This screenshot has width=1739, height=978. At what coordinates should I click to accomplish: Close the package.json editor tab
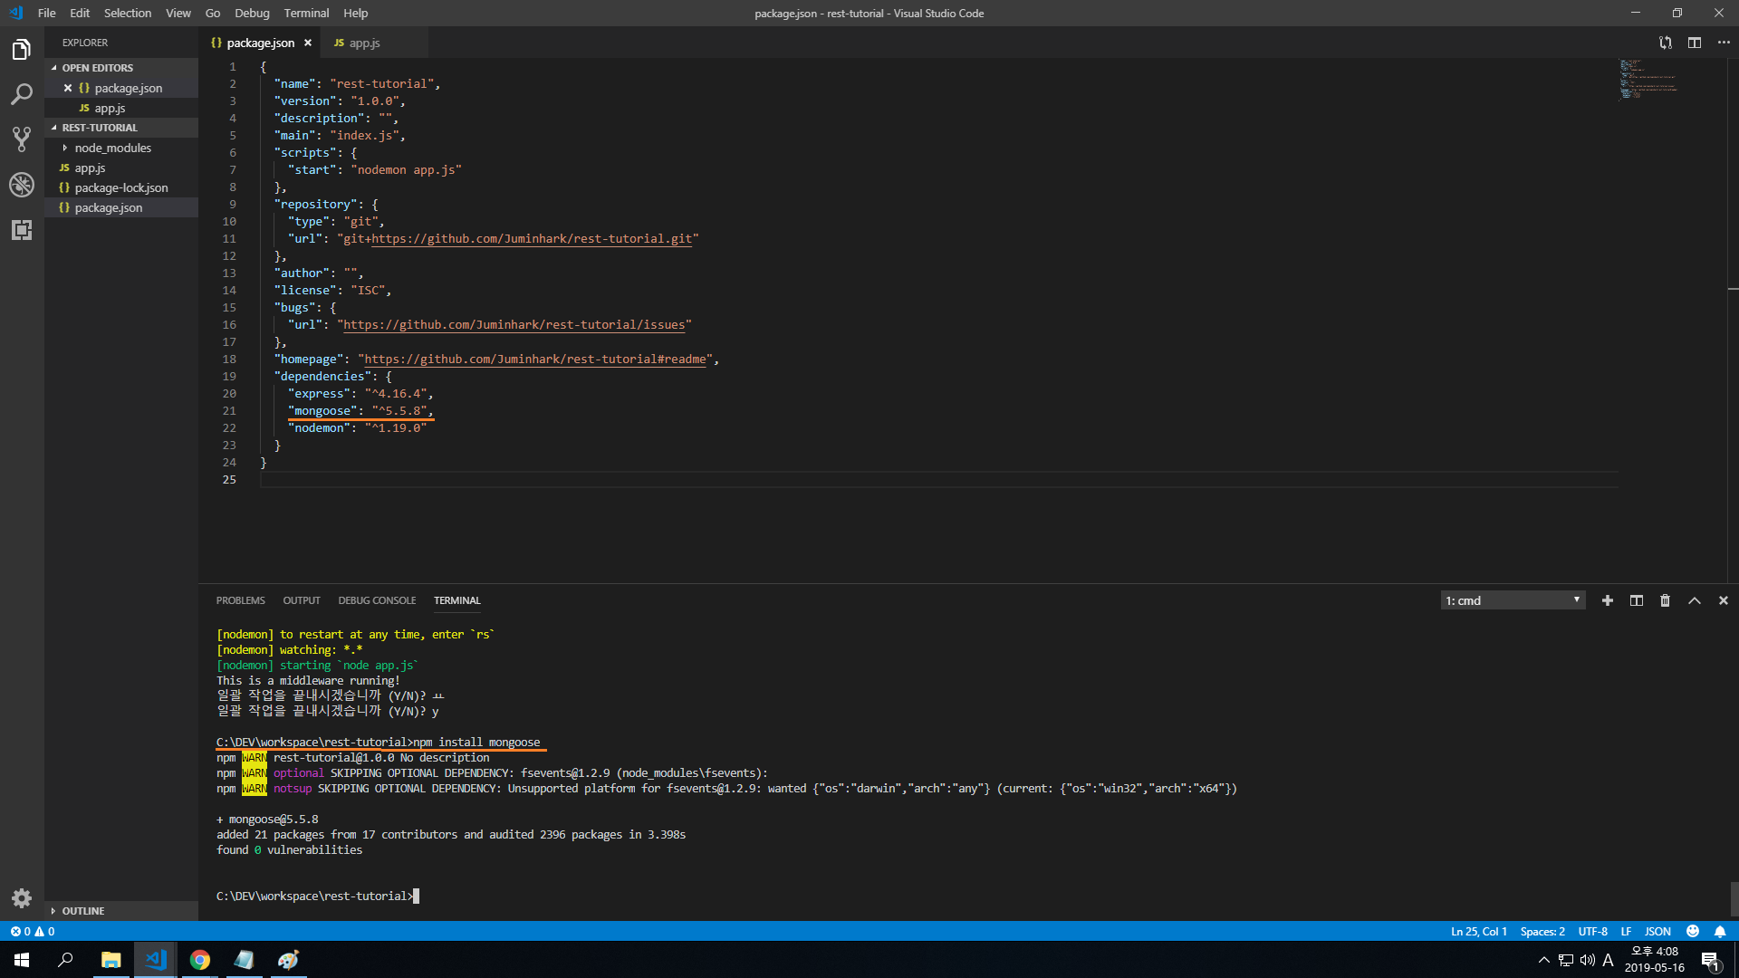[308, 43]
